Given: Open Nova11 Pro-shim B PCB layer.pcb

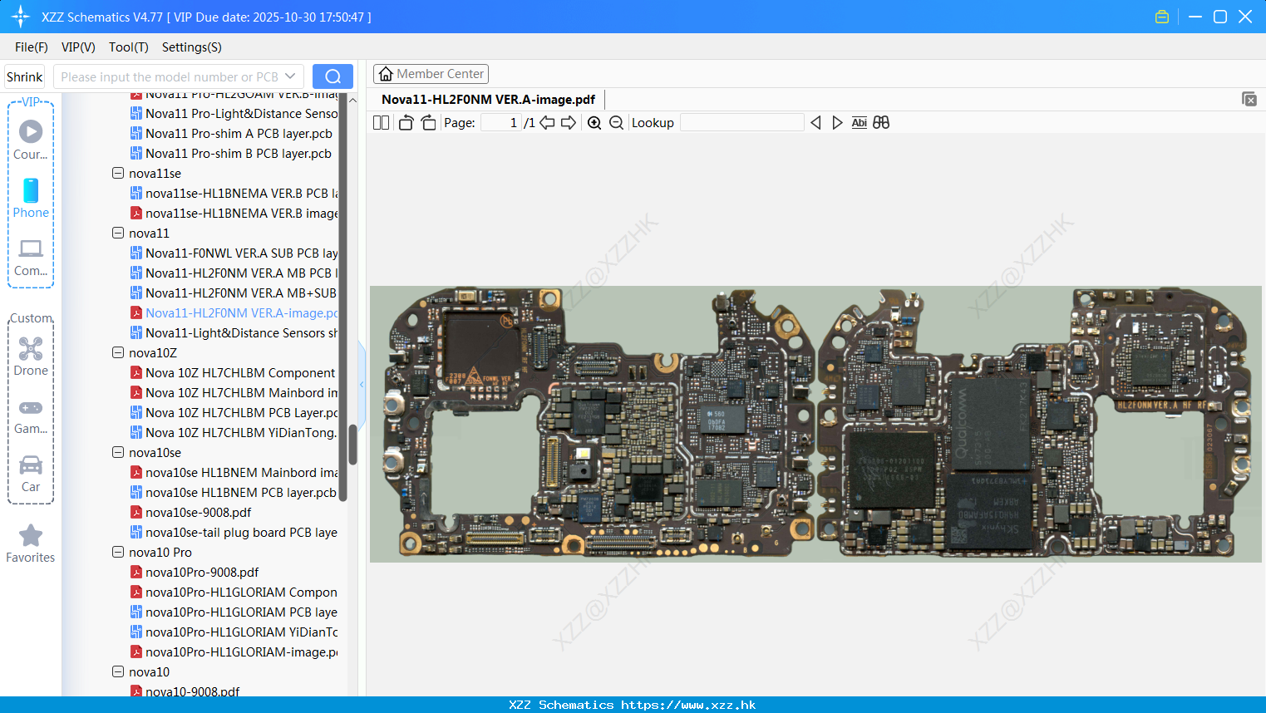Looking at the screenshot, I should (231, 153).
